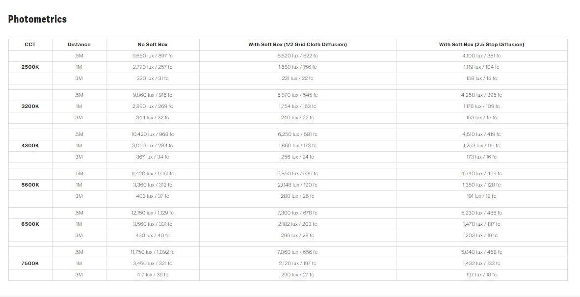
Task: Click the 12,150 lux / 1,129 fc cell
Action: [x=153, y=213]
